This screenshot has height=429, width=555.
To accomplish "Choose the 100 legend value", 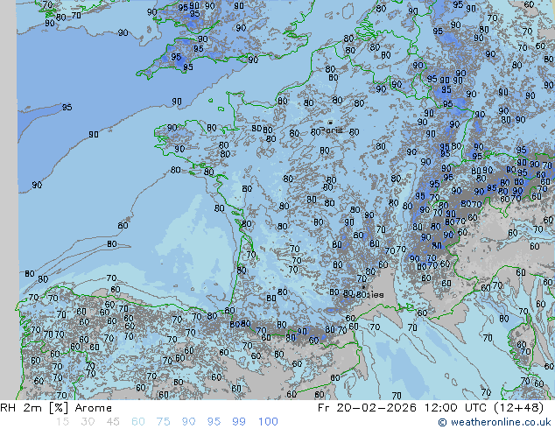I will tap(269, 422).
